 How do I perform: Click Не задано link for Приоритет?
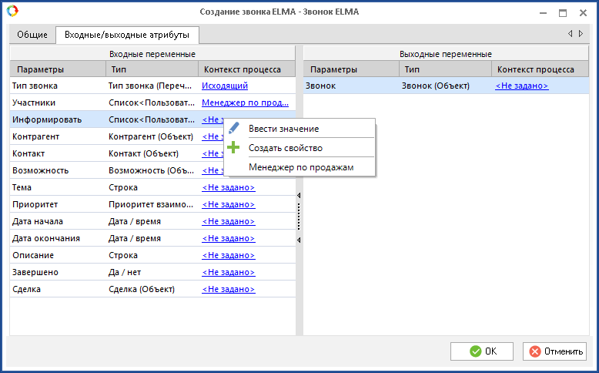[229, 204]
